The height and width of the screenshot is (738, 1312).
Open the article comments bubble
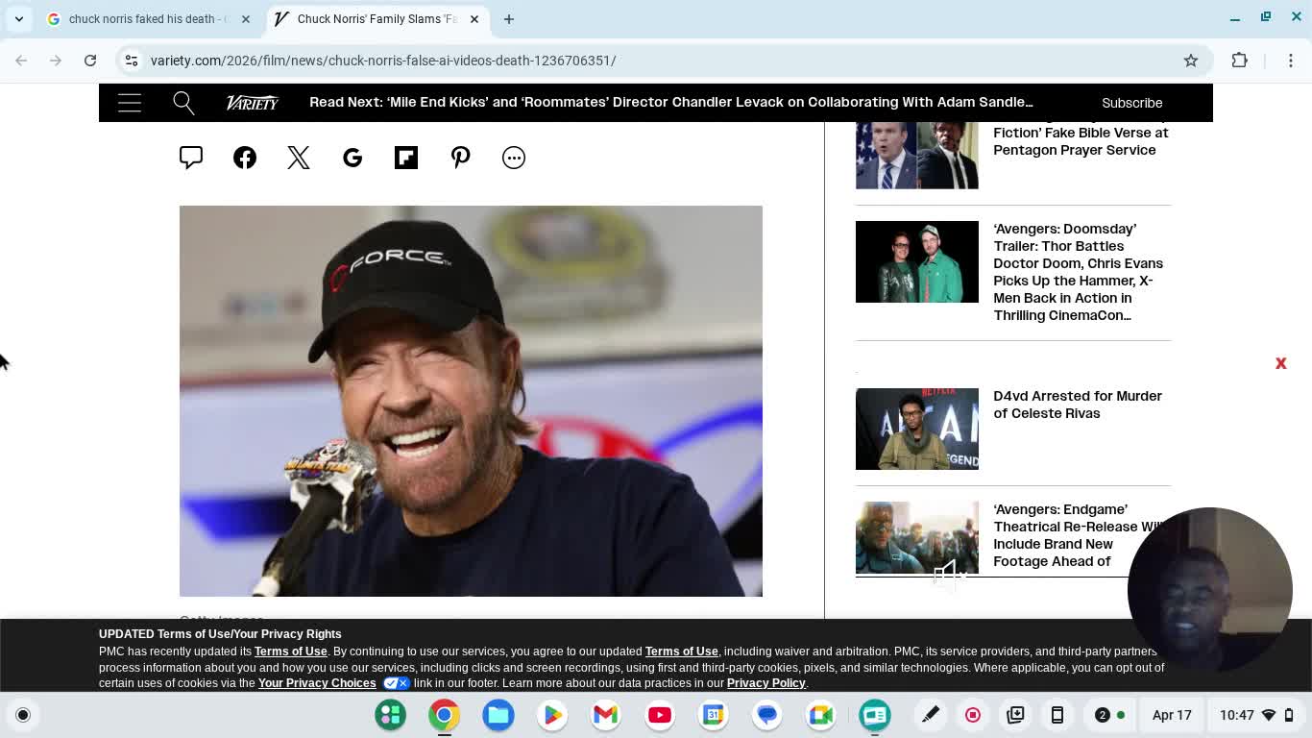pos(190,157)
